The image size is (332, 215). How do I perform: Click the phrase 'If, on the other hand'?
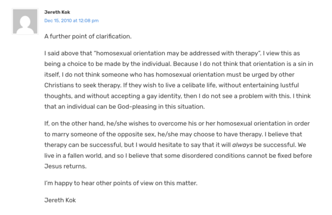click(x=75, y=123)
